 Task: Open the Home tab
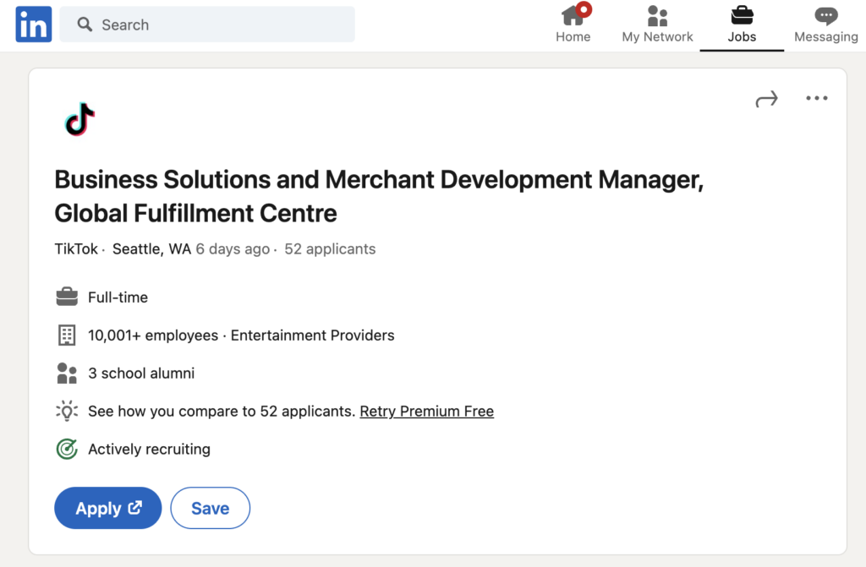pyautogui.click(x=573, y=25)
